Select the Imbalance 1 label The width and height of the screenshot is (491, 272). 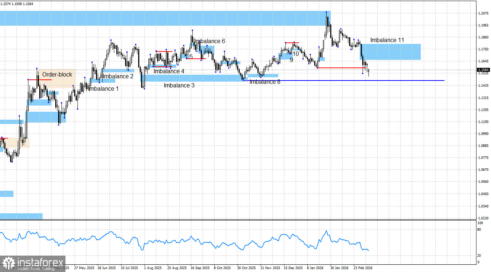(103, 88)
